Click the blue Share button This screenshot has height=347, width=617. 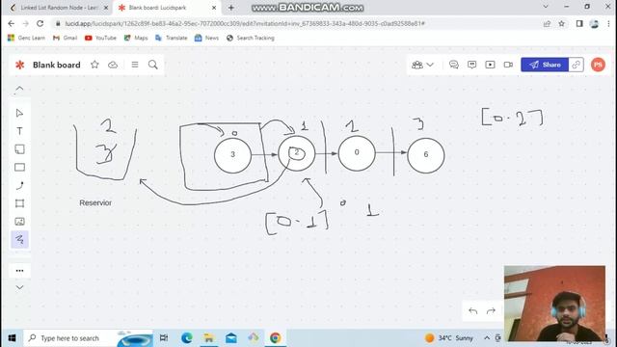(545, 65)
